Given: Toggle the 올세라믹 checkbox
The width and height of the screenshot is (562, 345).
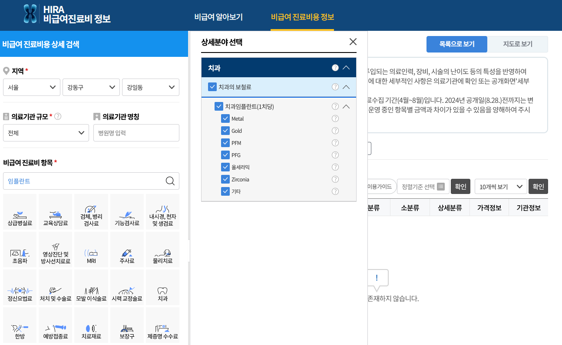Looking at the screenshot, I should (225, 167).
